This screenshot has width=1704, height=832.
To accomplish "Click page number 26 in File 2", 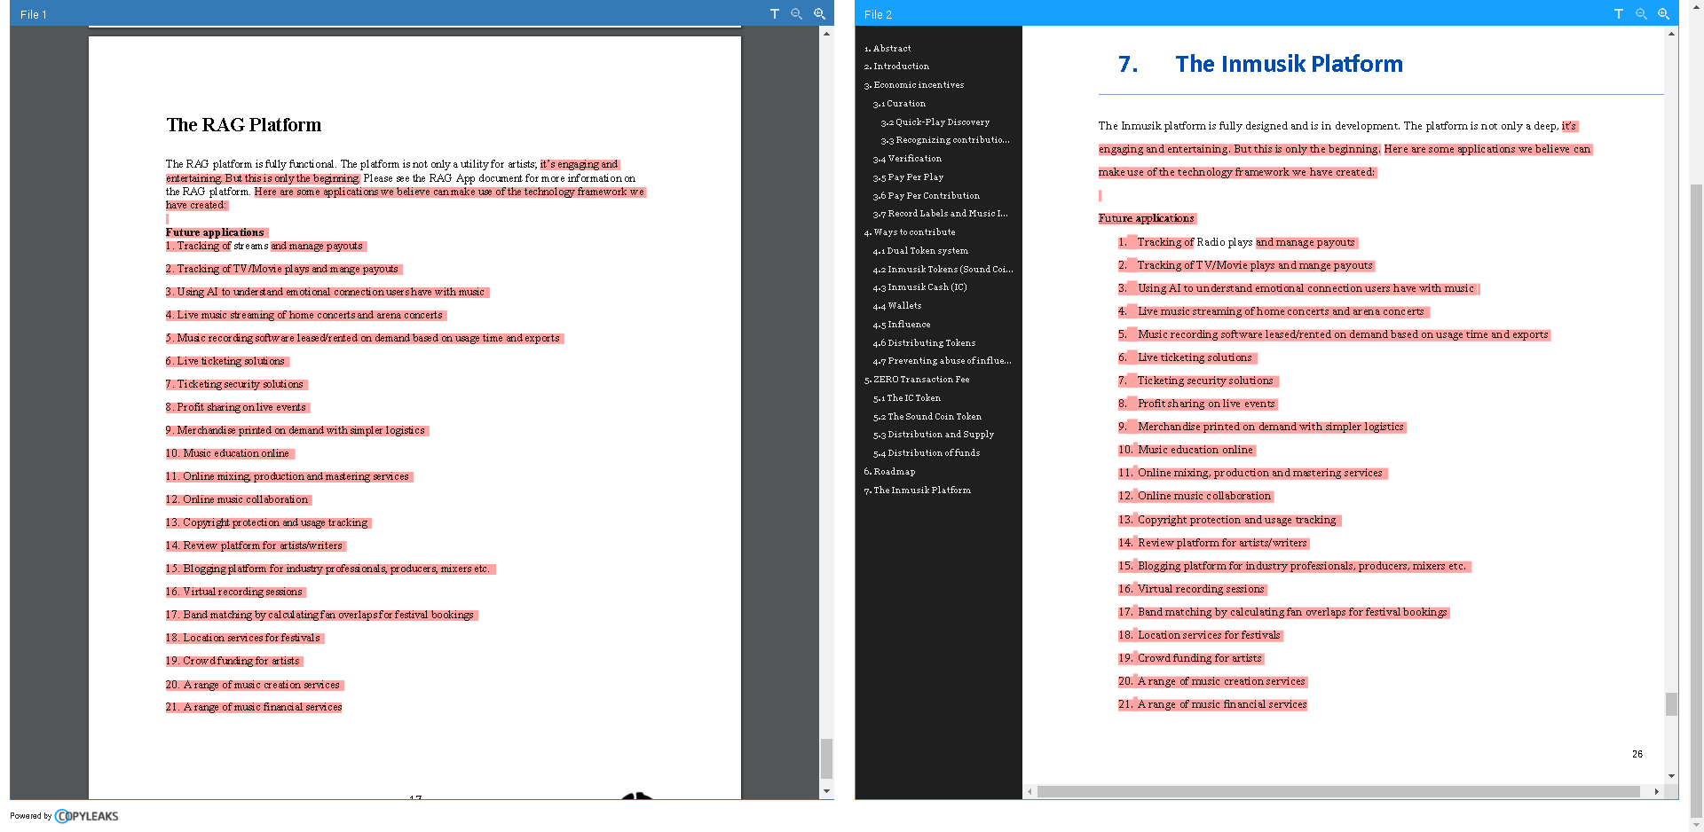I will coord(1637,754).
